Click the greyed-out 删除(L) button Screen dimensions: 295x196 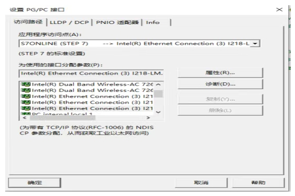pyautogui.click(x=220, y=111)
